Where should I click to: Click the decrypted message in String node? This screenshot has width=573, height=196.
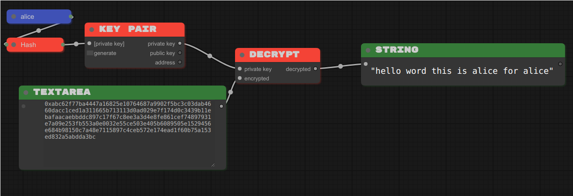(462, 71)
